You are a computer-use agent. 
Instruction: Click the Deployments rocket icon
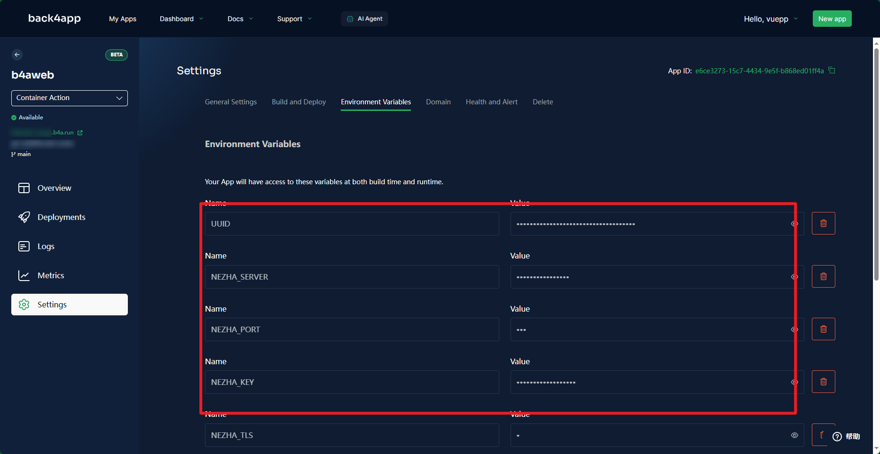[x=24, y=217]
